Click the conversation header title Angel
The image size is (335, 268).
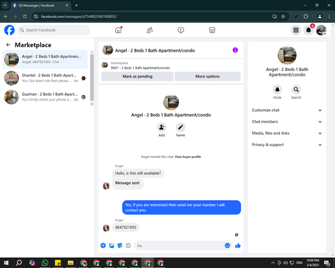tap(155, 50)
